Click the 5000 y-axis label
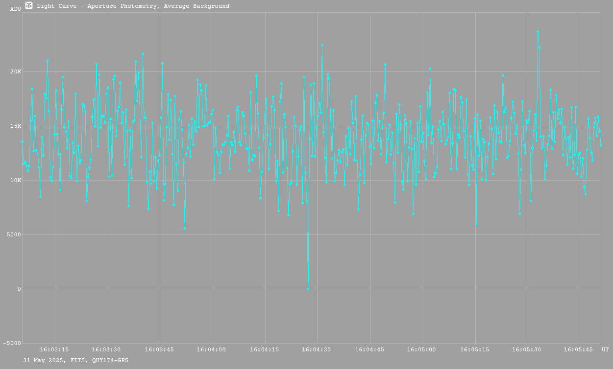613x369 pixels. click(x=14, y=235)
